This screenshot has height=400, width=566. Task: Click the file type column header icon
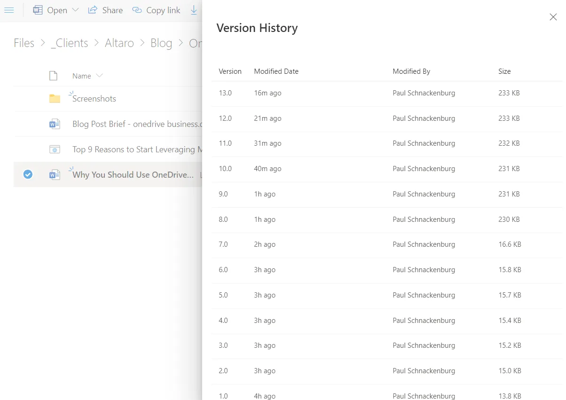coord(53,76)
